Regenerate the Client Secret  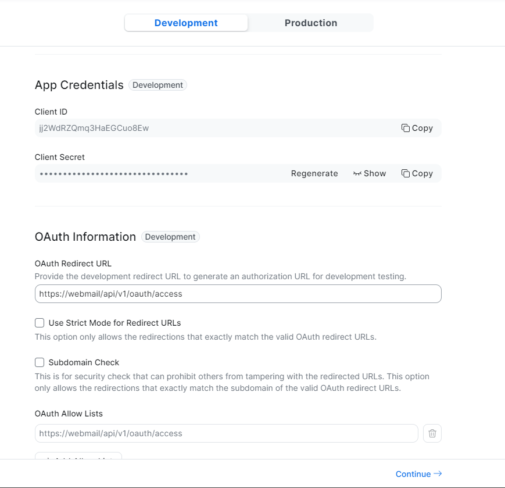[x=314, y=173]
